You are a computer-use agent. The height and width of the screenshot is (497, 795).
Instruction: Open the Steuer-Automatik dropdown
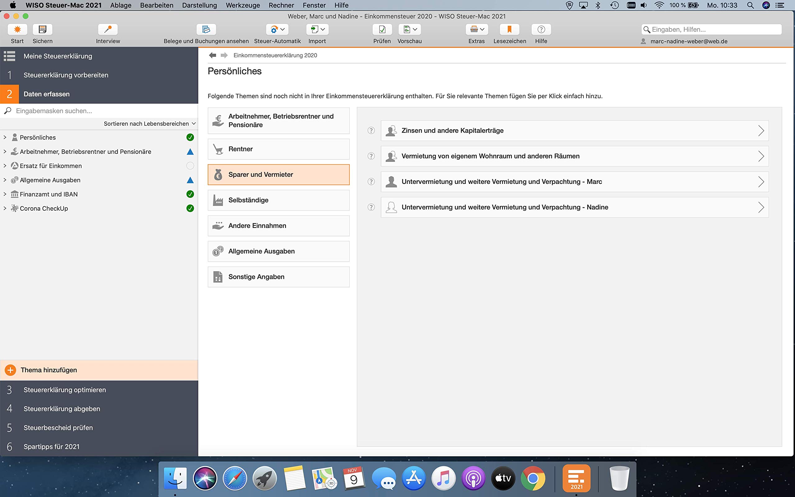pyautogui.click(x=277, y=30)
